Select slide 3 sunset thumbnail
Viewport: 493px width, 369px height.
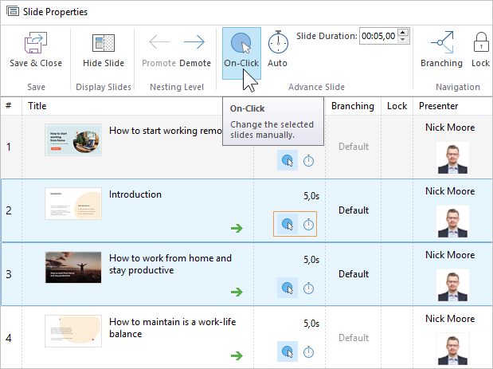73,267
